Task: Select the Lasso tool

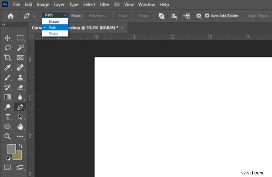Action: [8, 48]
